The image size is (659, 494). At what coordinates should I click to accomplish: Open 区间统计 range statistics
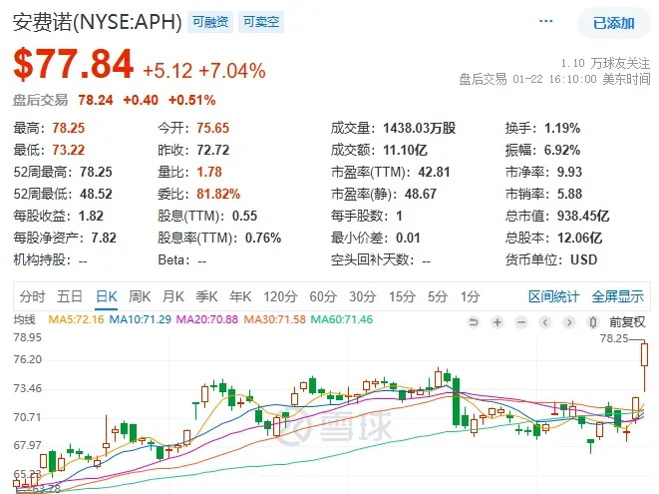pyautogui.click(x=553, y=296)
